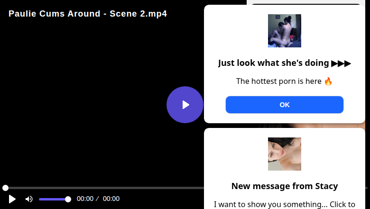Click the seek bar handle at start
This screenshot has height=209, width=370.
(x=5, y=188)
